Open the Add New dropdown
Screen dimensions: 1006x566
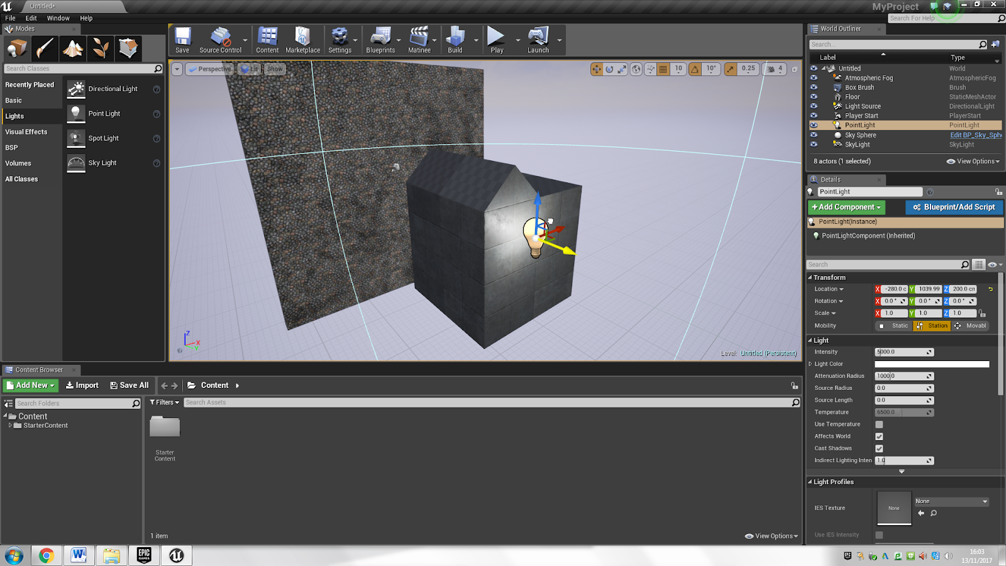click(x=31, y=386)
